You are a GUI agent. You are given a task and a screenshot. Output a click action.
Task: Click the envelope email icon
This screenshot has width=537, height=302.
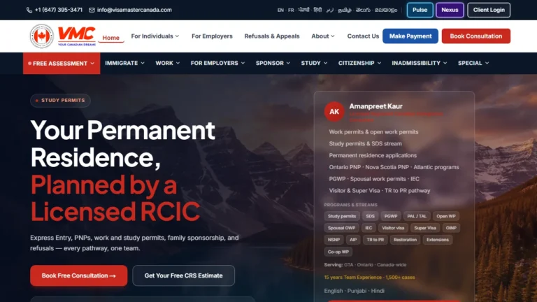pos(92,10)
